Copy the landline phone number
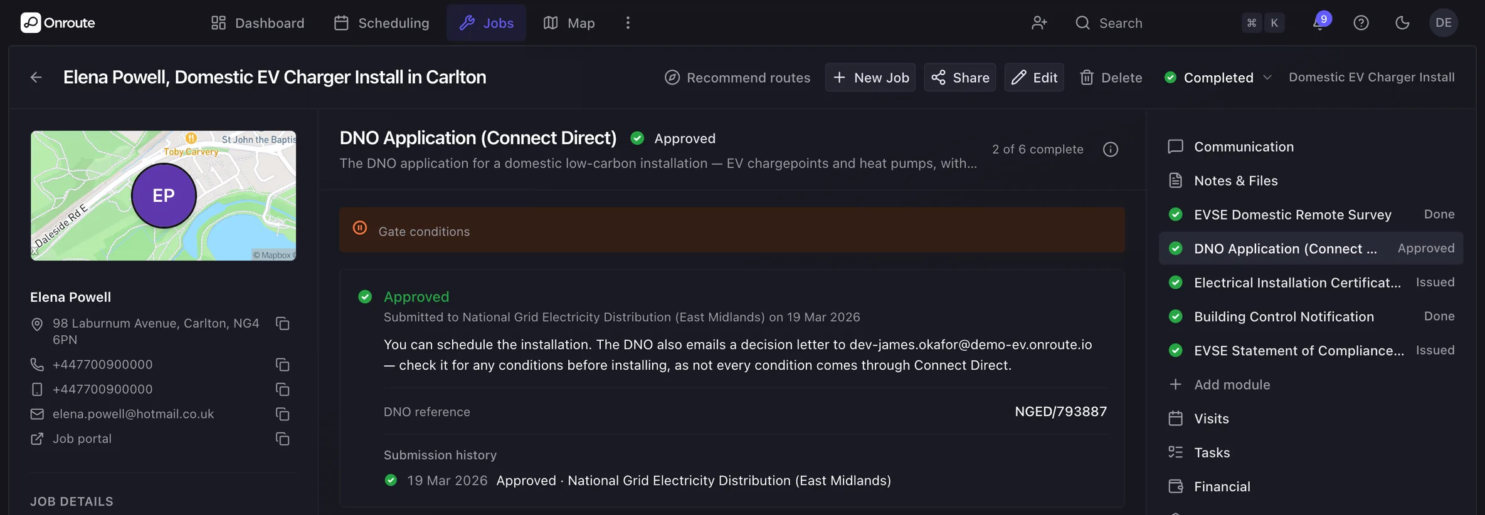Screen dimensions: 1485x515 [283, 365]
